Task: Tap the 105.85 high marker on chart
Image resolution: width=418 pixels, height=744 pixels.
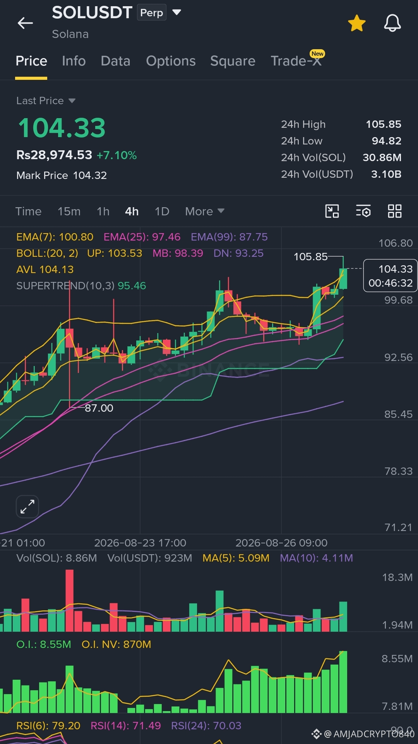Action: coord(310,257)
